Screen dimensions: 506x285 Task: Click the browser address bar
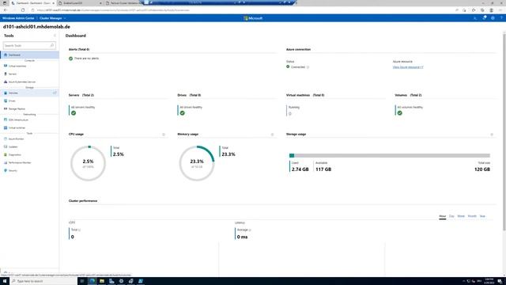click(242, 10)
